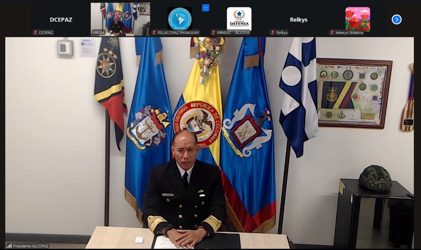Image resolution: width=421 pixels, height=250 pixels.
Task: Click muted microphone icon for MINDEF. - BOLIVIA
Action: click(x=213, y=33)
